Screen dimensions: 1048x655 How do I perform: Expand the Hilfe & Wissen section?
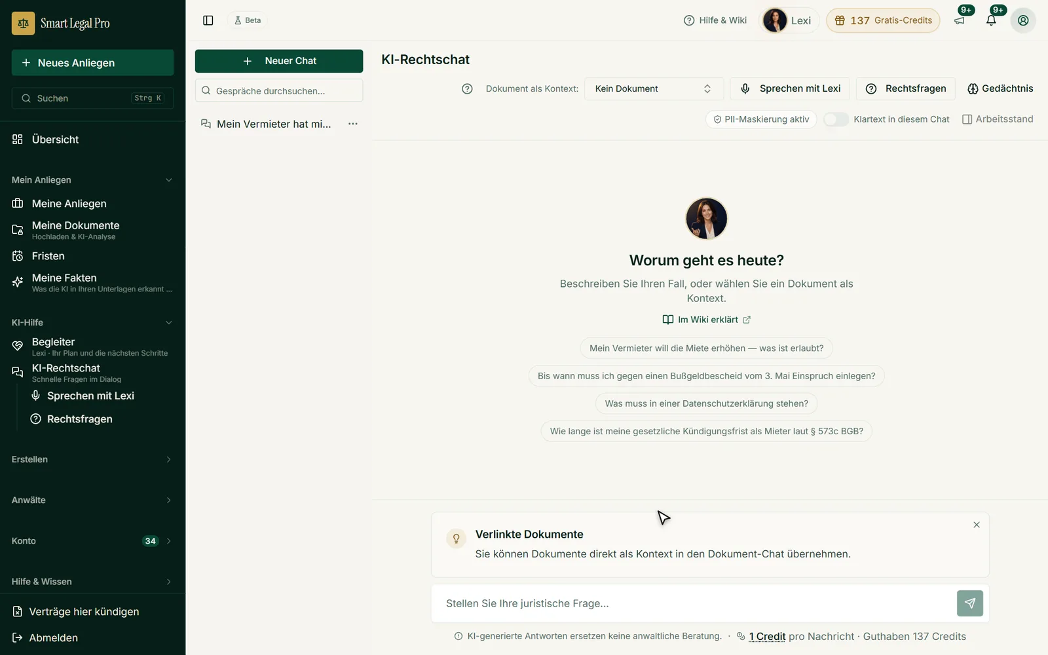pos(92,582)
